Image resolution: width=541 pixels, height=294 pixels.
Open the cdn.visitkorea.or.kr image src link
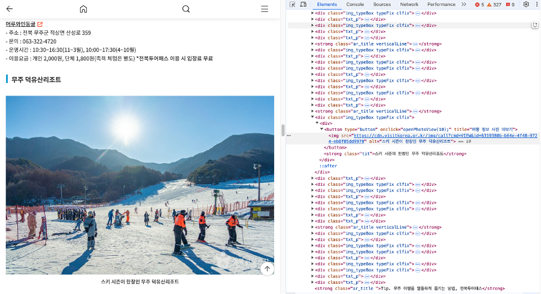point(433,139)
